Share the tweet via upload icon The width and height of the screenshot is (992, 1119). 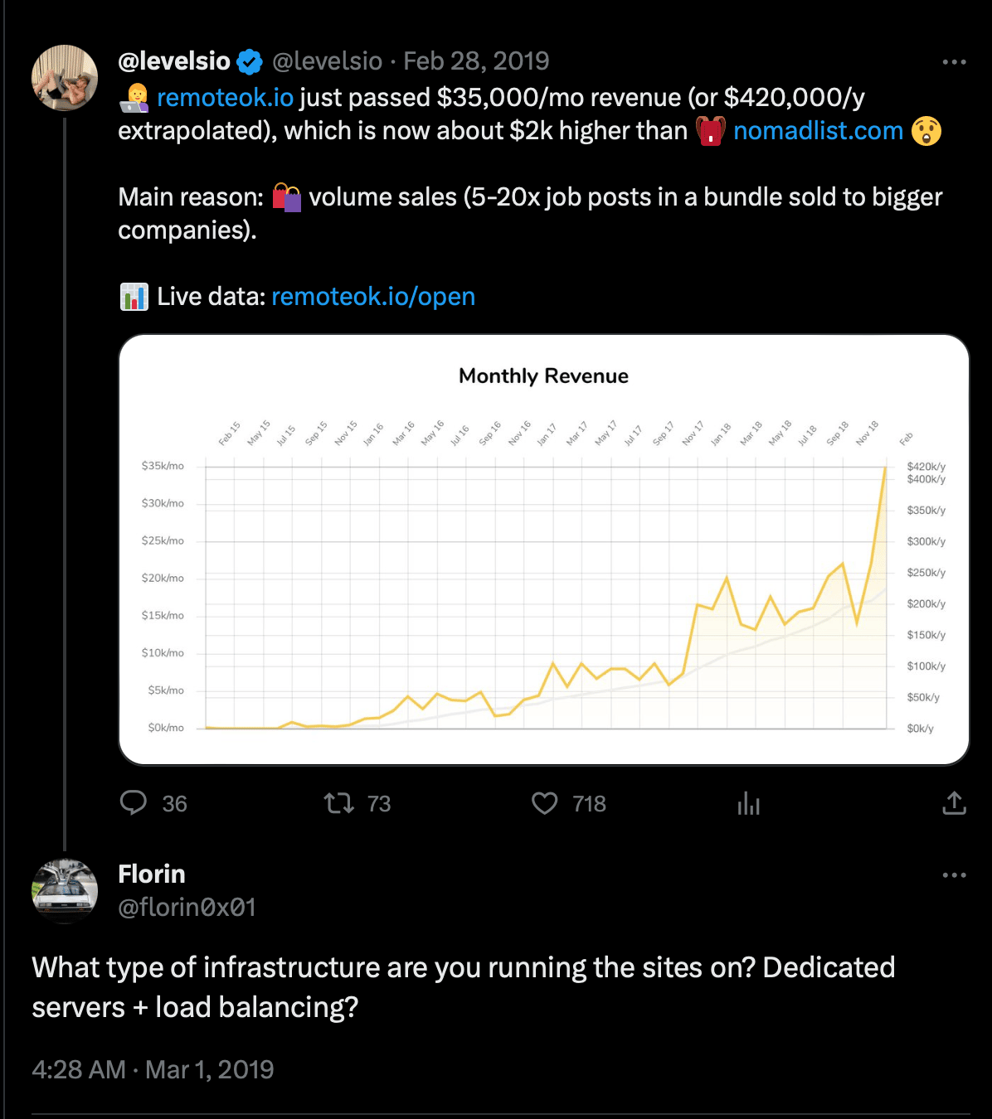point(954,803)
